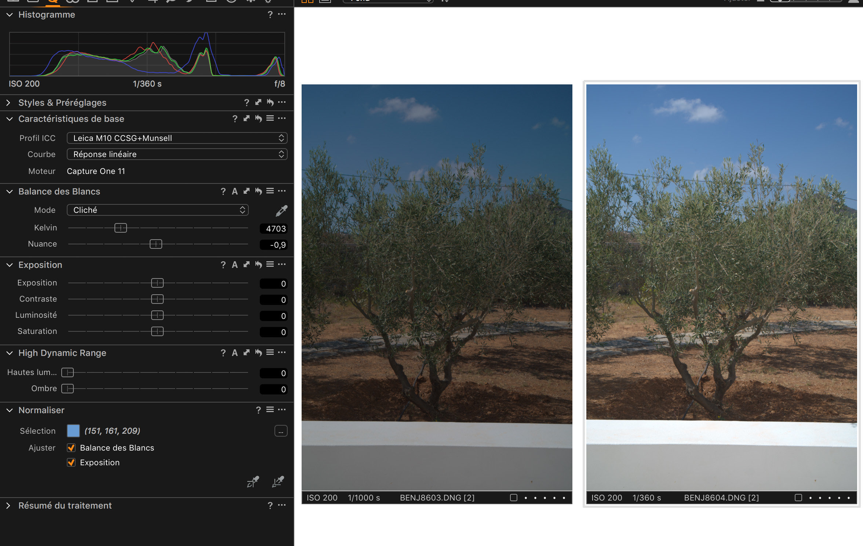This screenshot has height=546, width=863.
Task: Click the white balance eyedropper picker
Action: [x=281, y=211]
